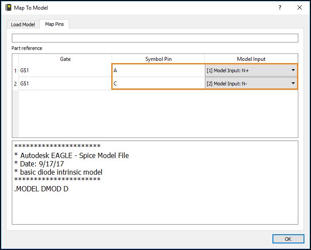
Task: Select the symbol pin C cell
Action: tap(158, 83)
